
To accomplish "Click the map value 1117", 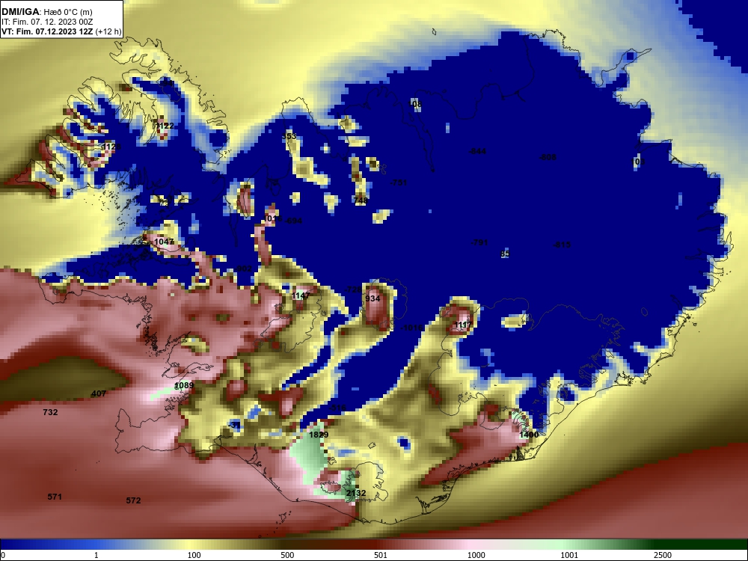I will [x=463, y=325].
